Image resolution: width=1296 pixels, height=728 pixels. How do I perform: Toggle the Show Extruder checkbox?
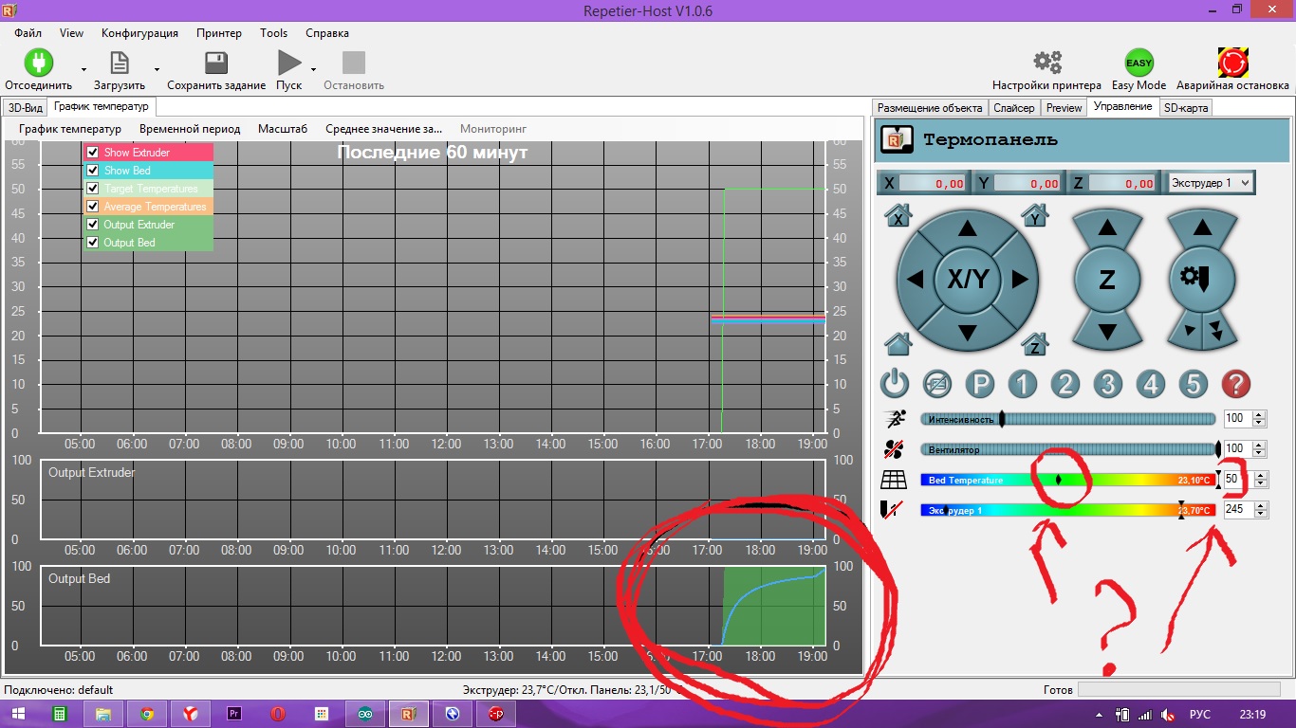[93, 153]
